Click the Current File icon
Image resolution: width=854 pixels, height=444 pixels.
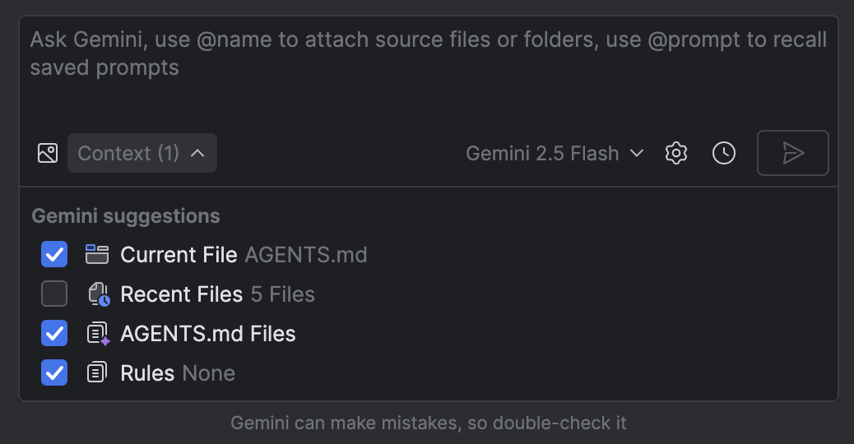(97, 255)
